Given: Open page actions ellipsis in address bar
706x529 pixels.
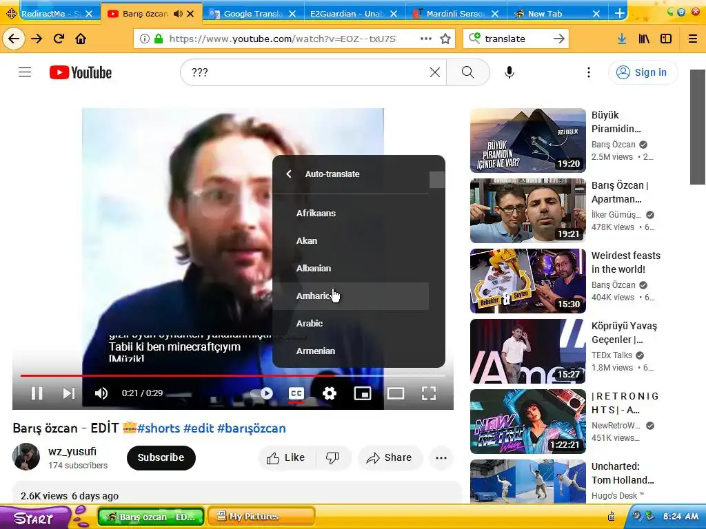Looking at the screenshot, I should (425, 39).
